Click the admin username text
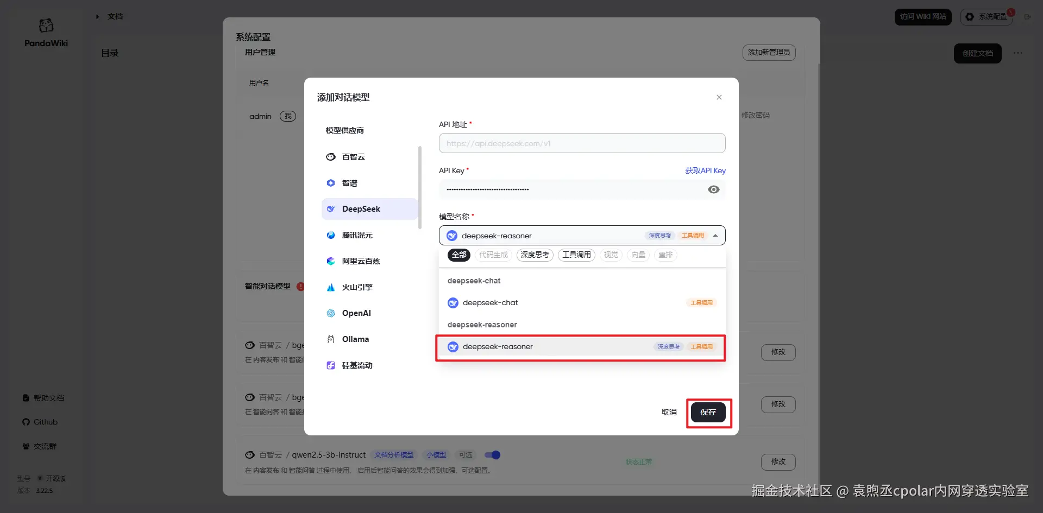The height and width of the screenshot is (513, 1043). click(x=260, y=116)
